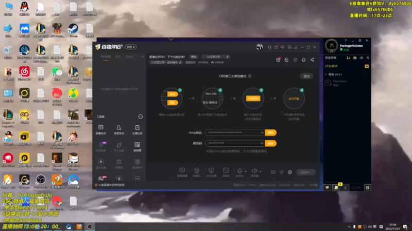Open the hamburger menu icon in title bar
The height and width of the screenshot is (231, 412).
click(x=296, y=47)
